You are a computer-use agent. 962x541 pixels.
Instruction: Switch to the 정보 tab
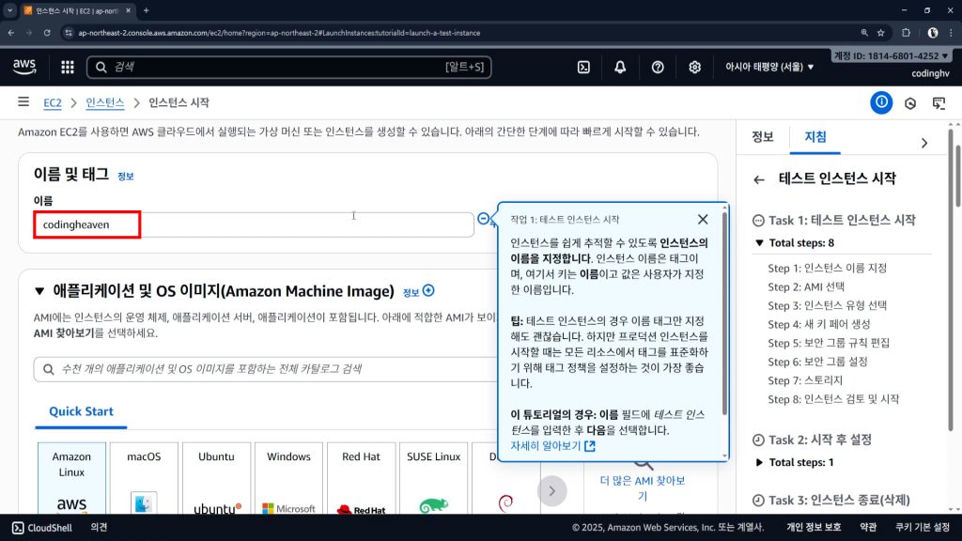763,137
